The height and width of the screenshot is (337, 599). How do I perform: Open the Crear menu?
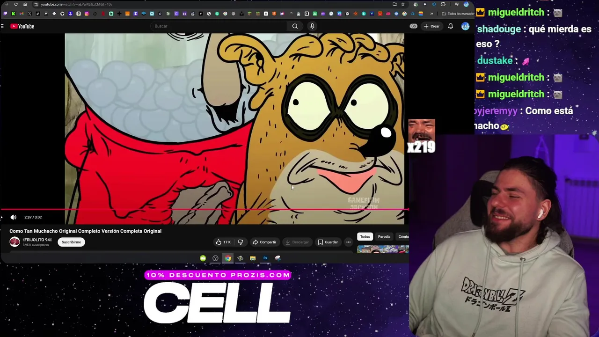[x=431, y=26]
